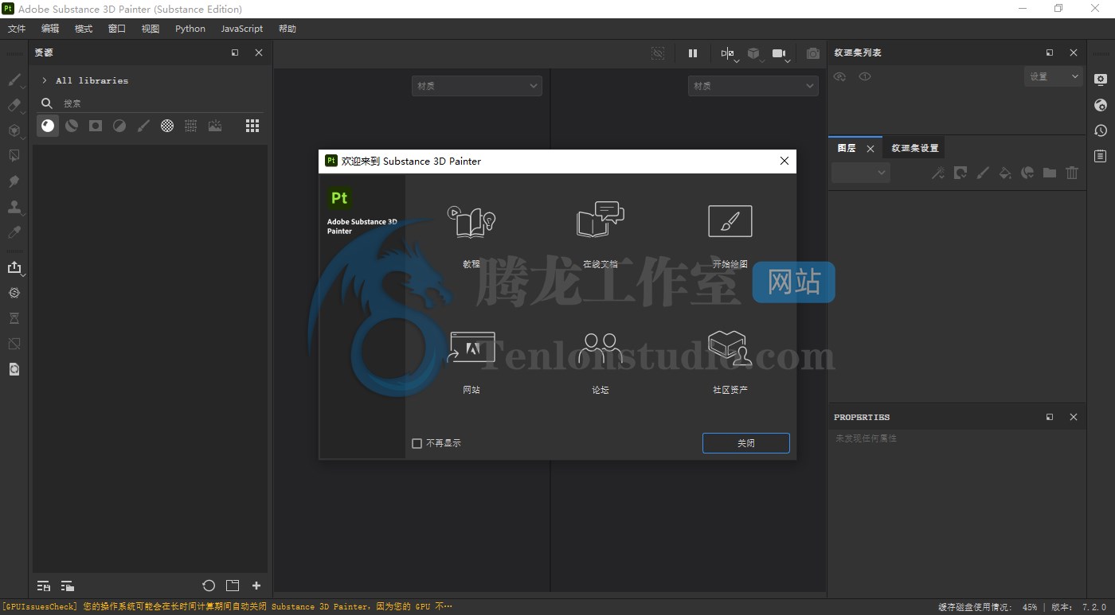Switch assets to grid view icon
Image resolution: width=1115 pixels, height=615 pixels.
click(x=252, y=126)
